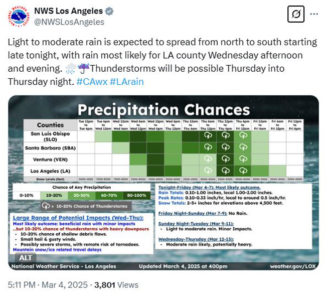Image resolution: width=326 pixels, height=296 pixels.
Task: Click the San Luis Obispo Thu 6am thunderstorm icon
Action: tap(208, 135)
